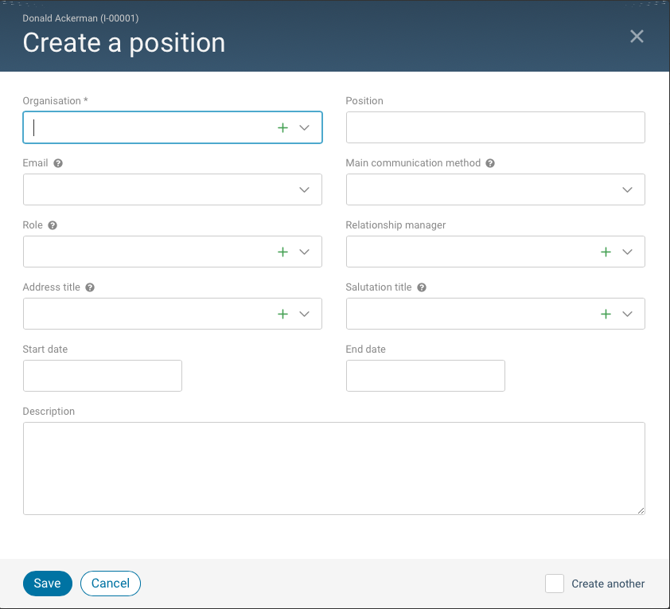Click help icon beside Main communication method
Viewport: 670px width, 609px height.
click(x=490, y=163)
